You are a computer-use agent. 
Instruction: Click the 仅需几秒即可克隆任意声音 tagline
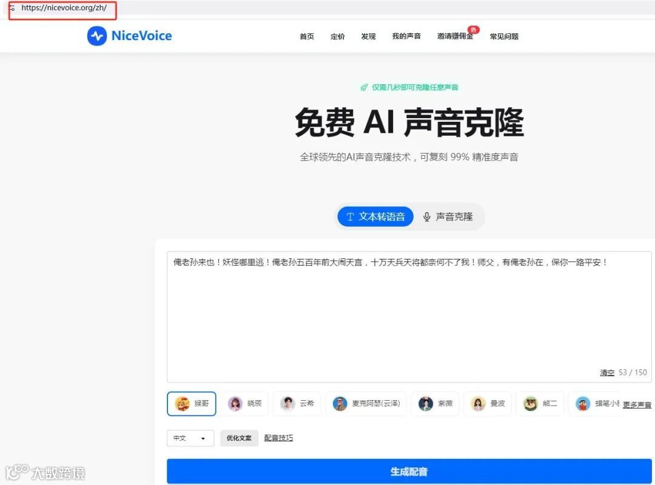coord(415,87)
